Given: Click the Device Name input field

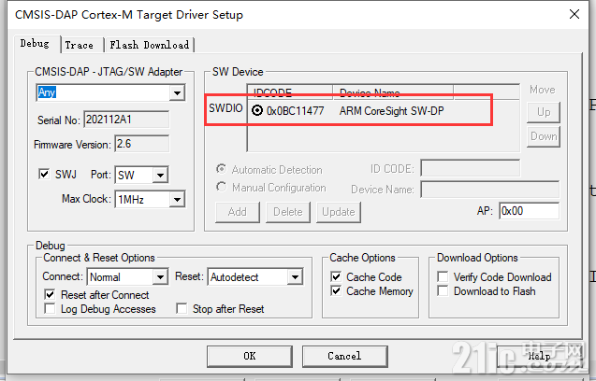Looking at the screenshot, I should click(x=490, y=190).
